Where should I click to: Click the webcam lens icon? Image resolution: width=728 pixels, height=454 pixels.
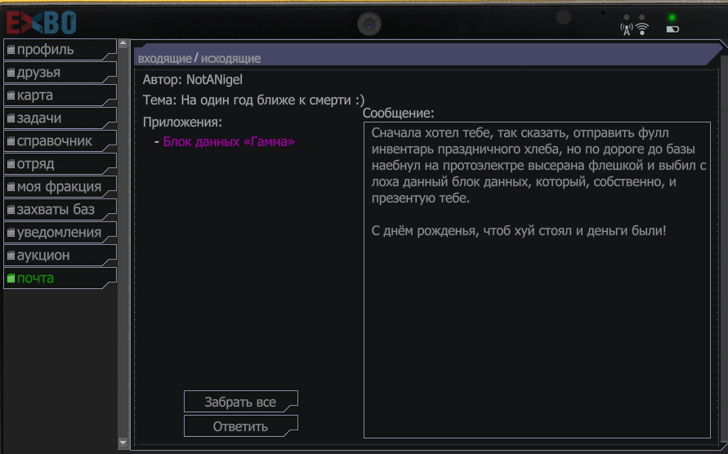pos(369,24)
